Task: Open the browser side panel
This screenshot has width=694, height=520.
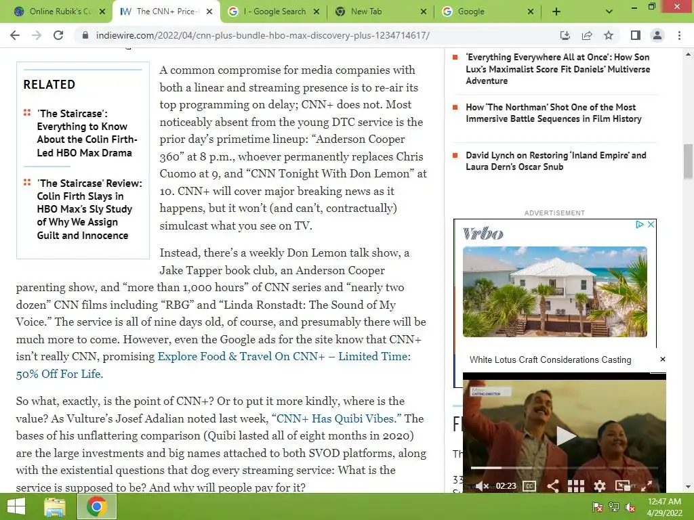Action: click(x=636, y=35)
